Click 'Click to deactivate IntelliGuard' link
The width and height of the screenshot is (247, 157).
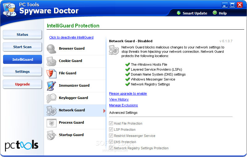pos(71,37)
